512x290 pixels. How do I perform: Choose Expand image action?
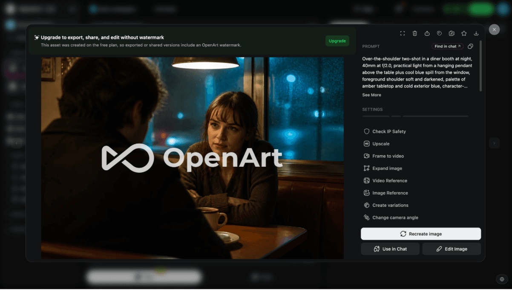point(383,168)
